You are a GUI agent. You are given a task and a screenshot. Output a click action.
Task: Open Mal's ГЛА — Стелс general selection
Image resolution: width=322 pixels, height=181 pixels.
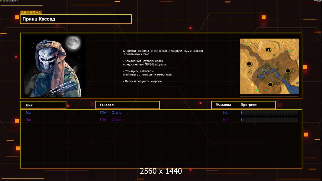(111, 113)
